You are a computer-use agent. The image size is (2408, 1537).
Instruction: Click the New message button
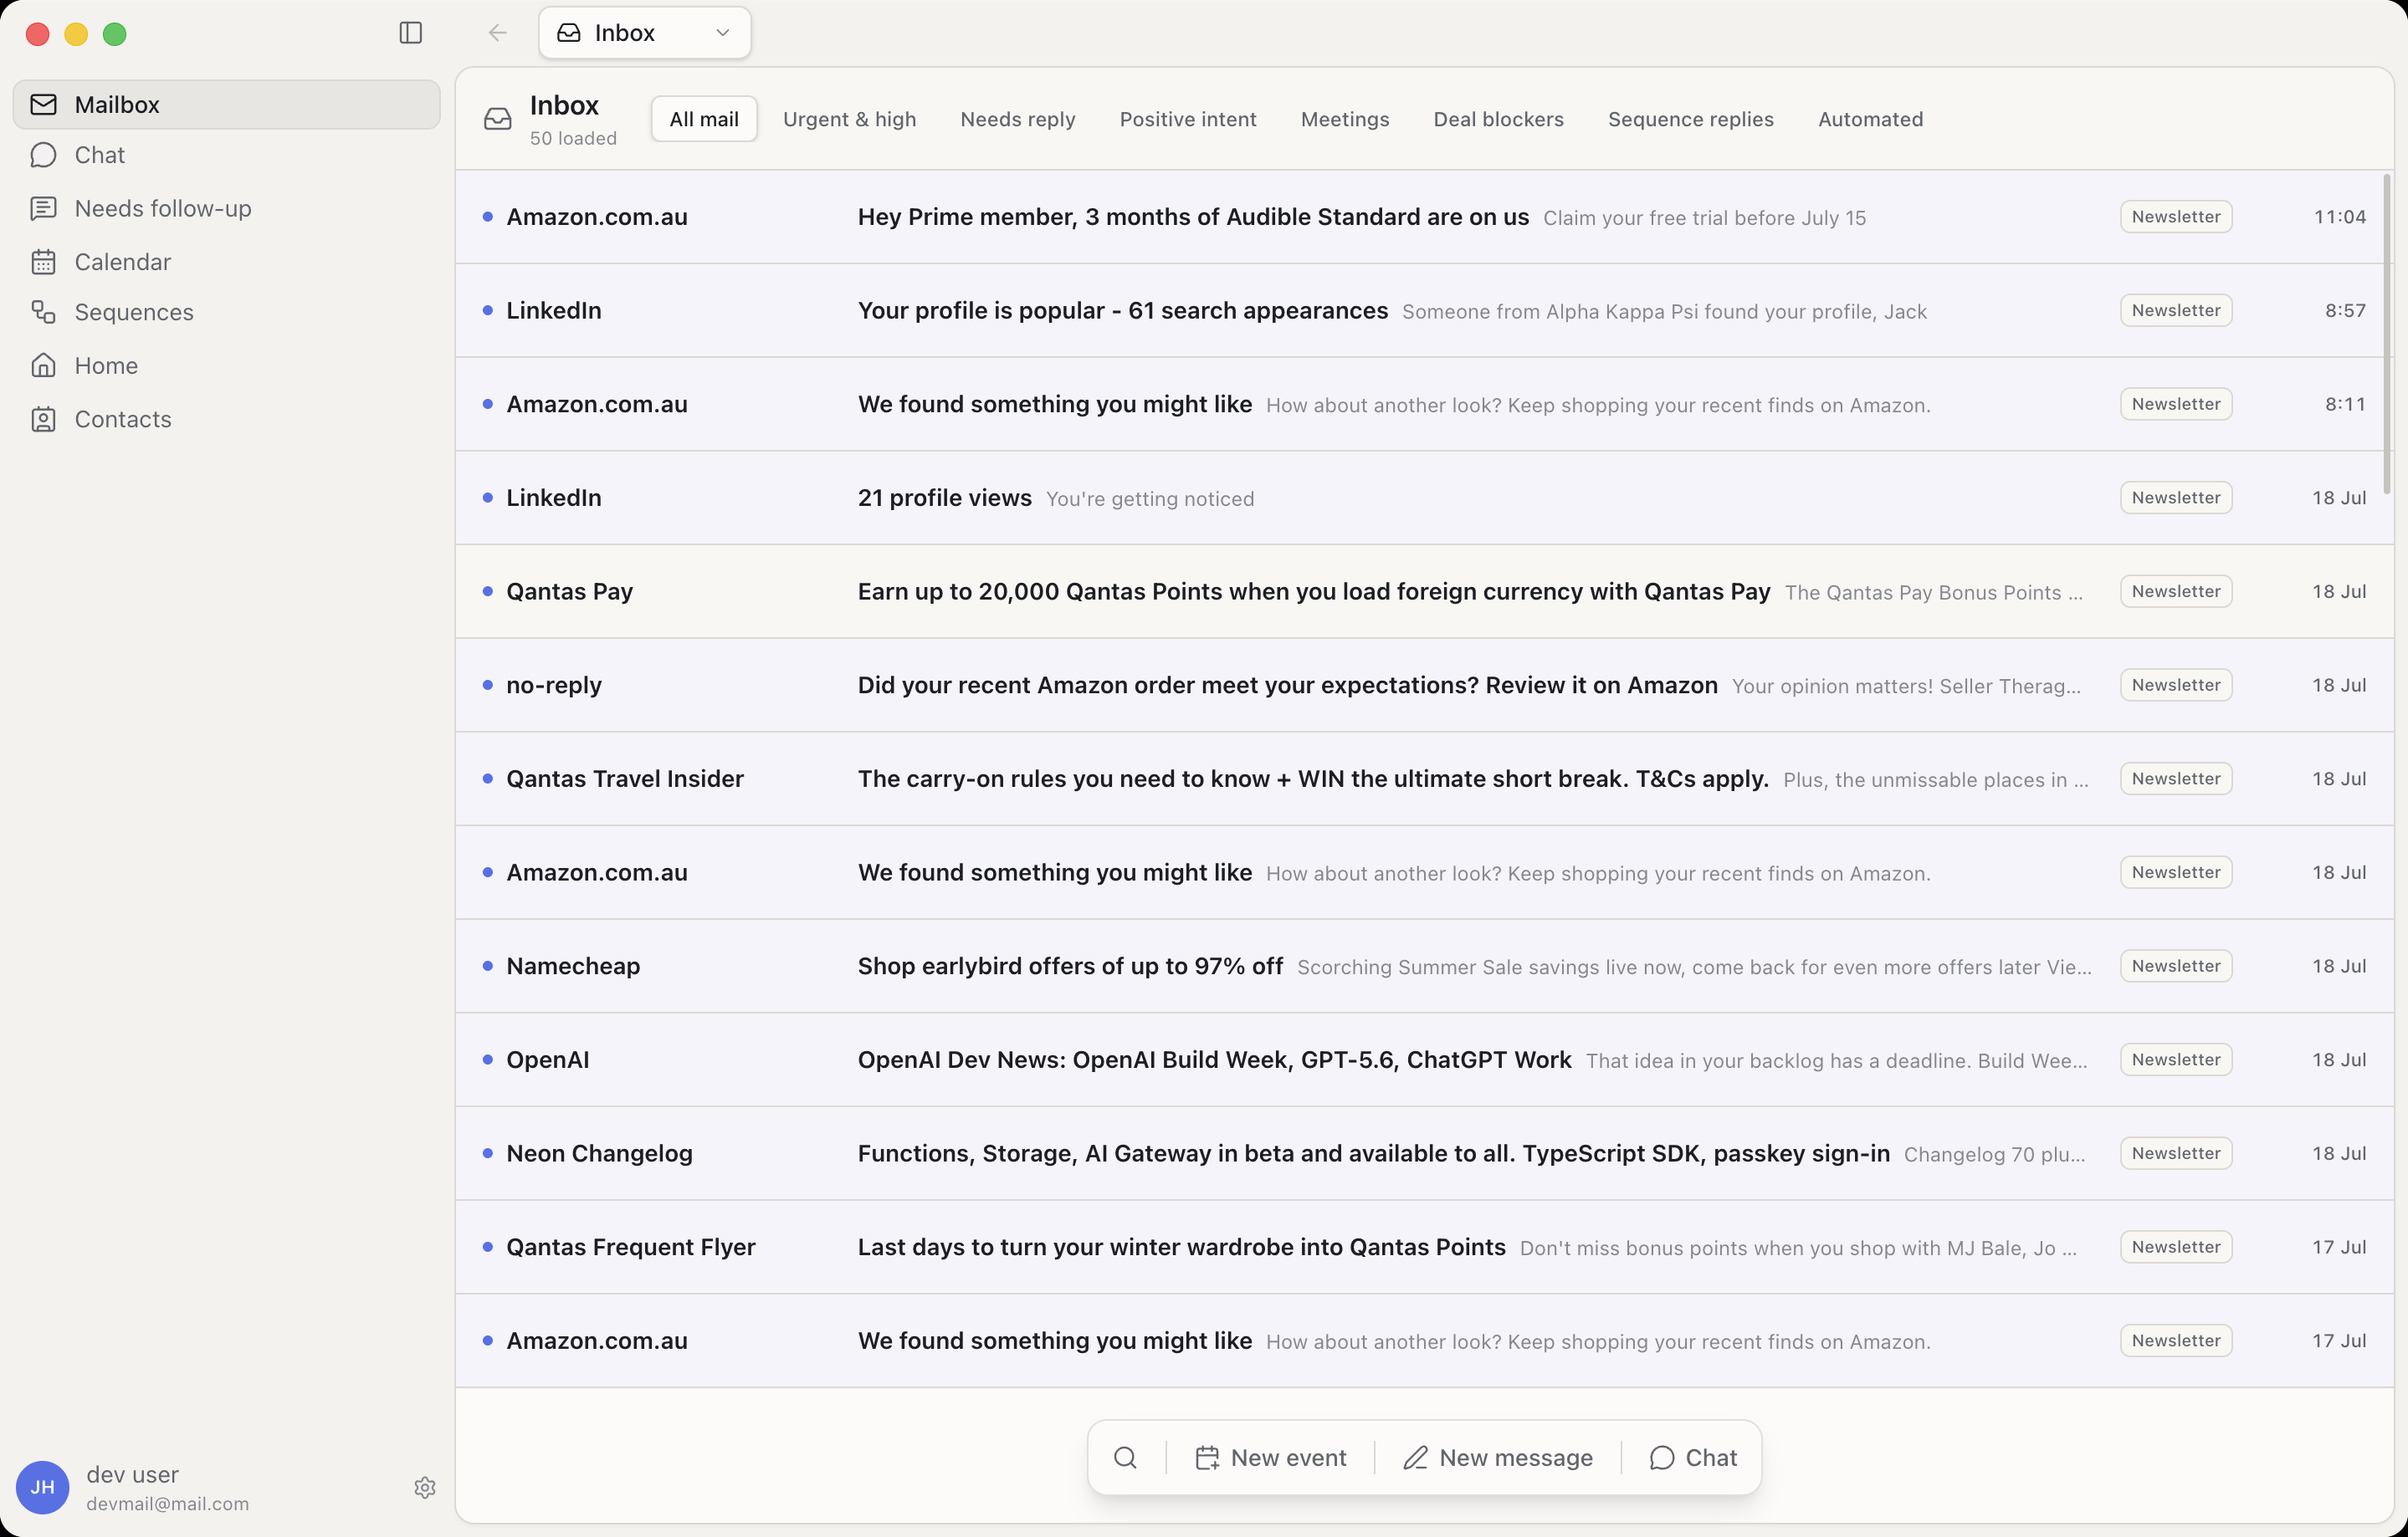click(1497, 1457)
